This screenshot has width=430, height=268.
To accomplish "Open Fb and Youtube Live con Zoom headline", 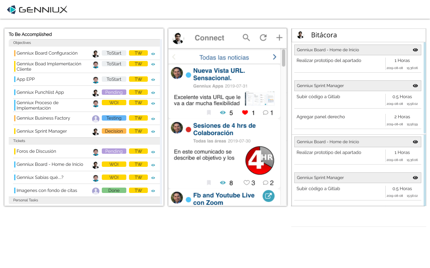I will click(224, 199).
